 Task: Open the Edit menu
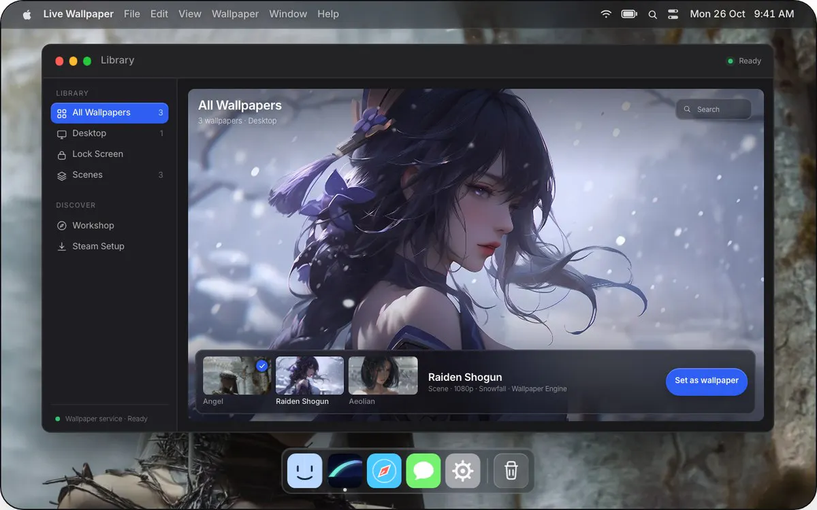[159, 14]
